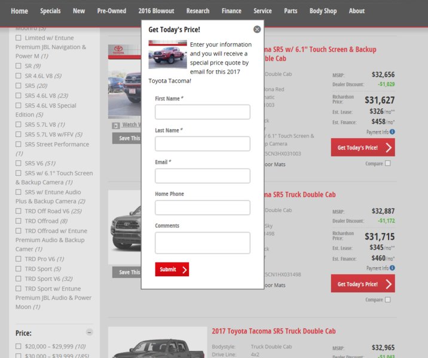The width and height of the screenshot is (428, 358).
Task: Check SR5 w/ 6.1" Touch Screen filter
Action: coord(19,173)
